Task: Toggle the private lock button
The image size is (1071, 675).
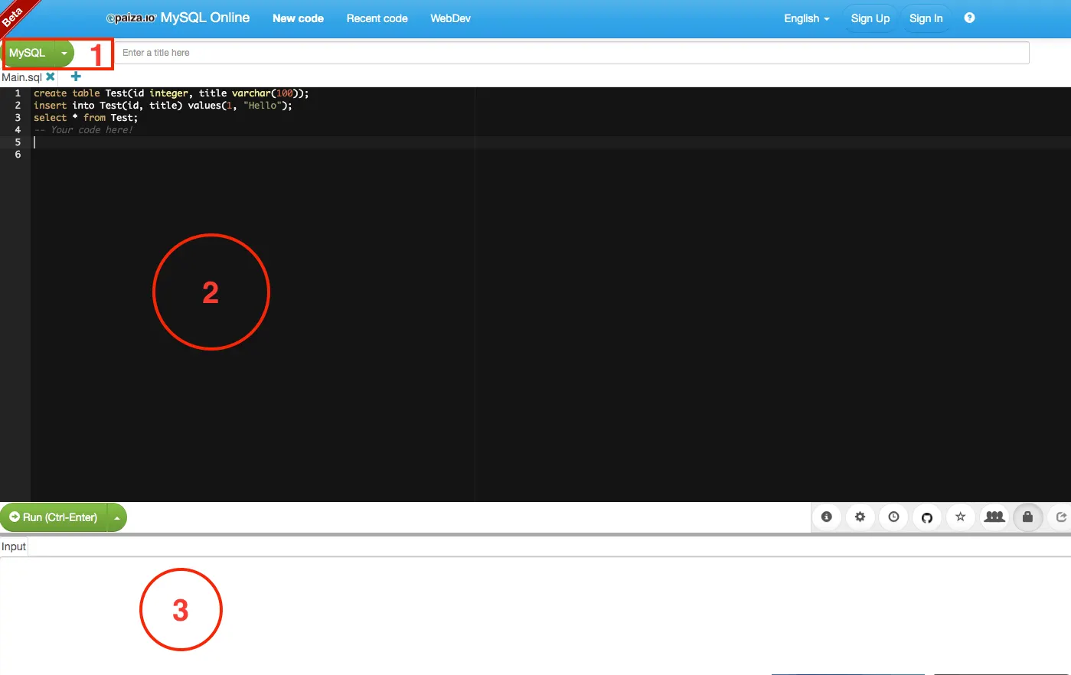Action: click(x=1027, y=517)
